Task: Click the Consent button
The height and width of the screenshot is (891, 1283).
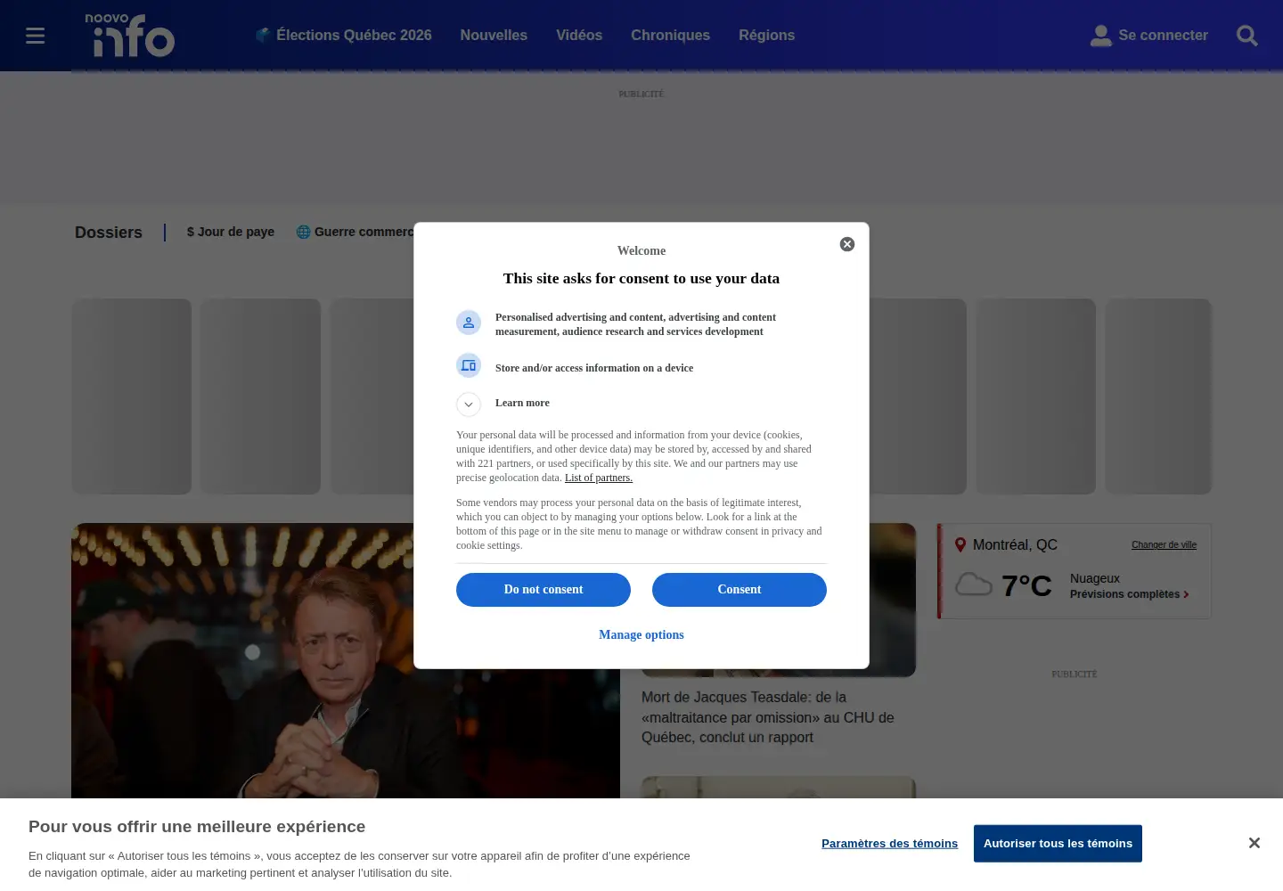Action: (x=740, y=590)
